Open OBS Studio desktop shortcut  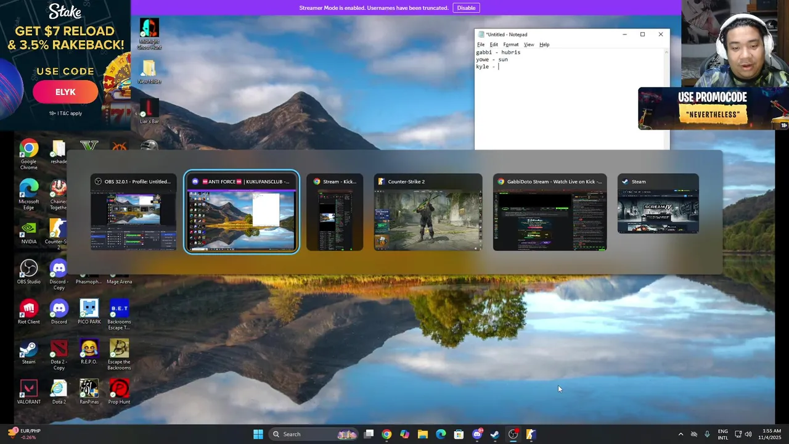(x=28, y=272)
